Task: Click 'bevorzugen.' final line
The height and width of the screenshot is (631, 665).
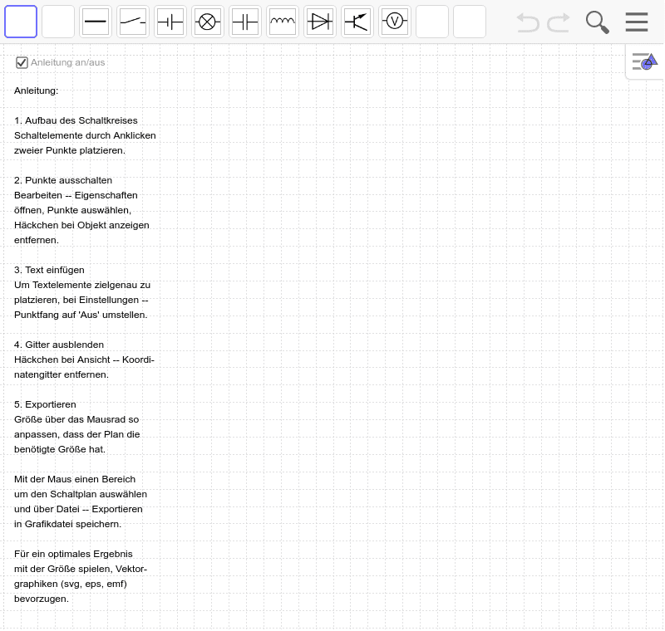Action: pyautogui.click(x=41, y=599)
